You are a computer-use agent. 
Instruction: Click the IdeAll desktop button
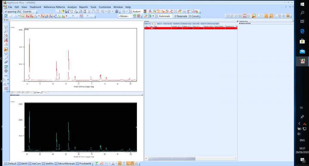tap(22, 164)
